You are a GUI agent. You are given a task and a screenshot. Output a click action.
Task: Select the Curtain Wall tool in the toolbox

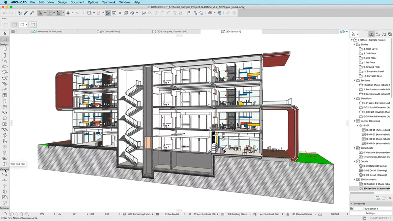[5, 95]
